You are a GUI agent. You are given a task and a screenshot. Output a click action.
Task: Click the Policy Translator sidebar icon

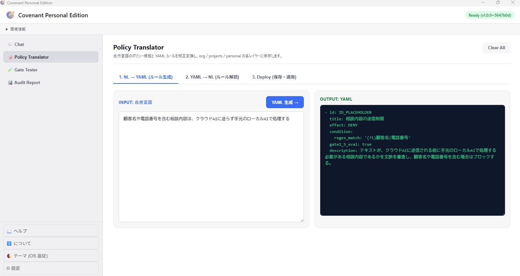click(x=10, y=57)
